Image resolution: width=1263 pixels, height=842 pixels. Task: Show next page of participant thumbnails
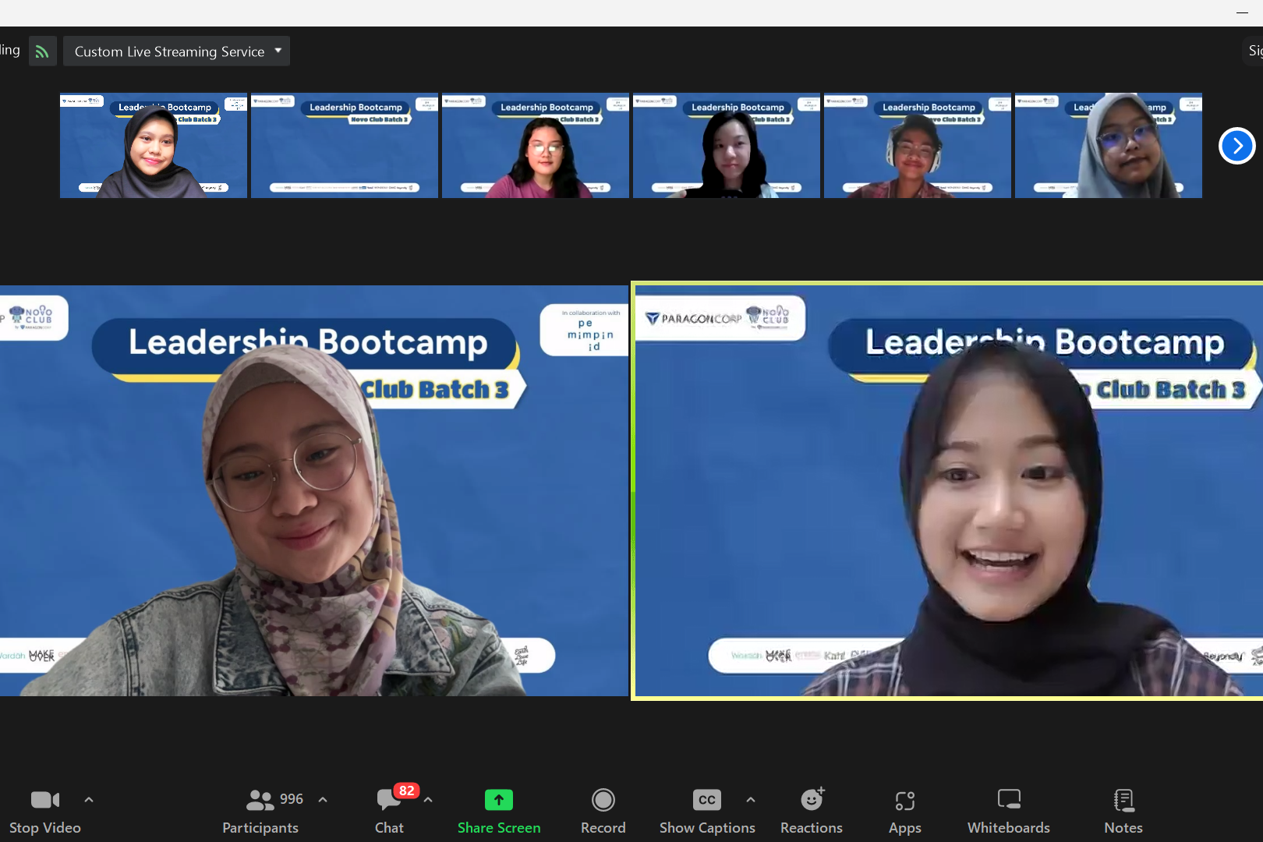1236,146
